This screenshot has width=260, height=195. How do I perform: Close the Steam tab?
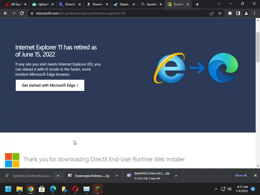click(134, 4)
